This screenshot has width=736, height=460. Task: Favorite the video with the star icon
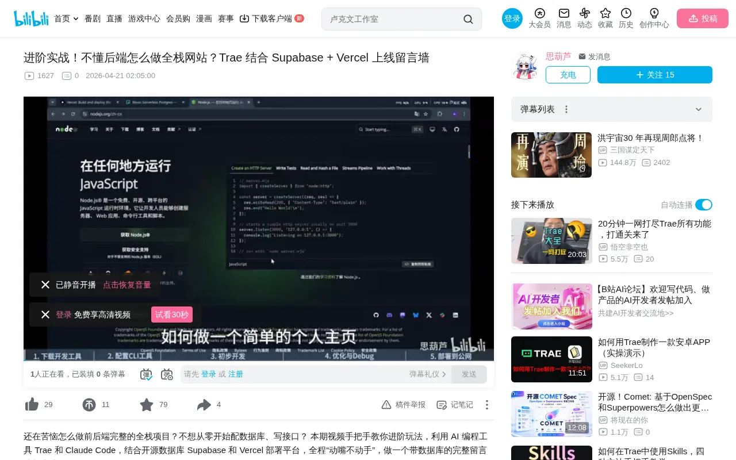147,405
